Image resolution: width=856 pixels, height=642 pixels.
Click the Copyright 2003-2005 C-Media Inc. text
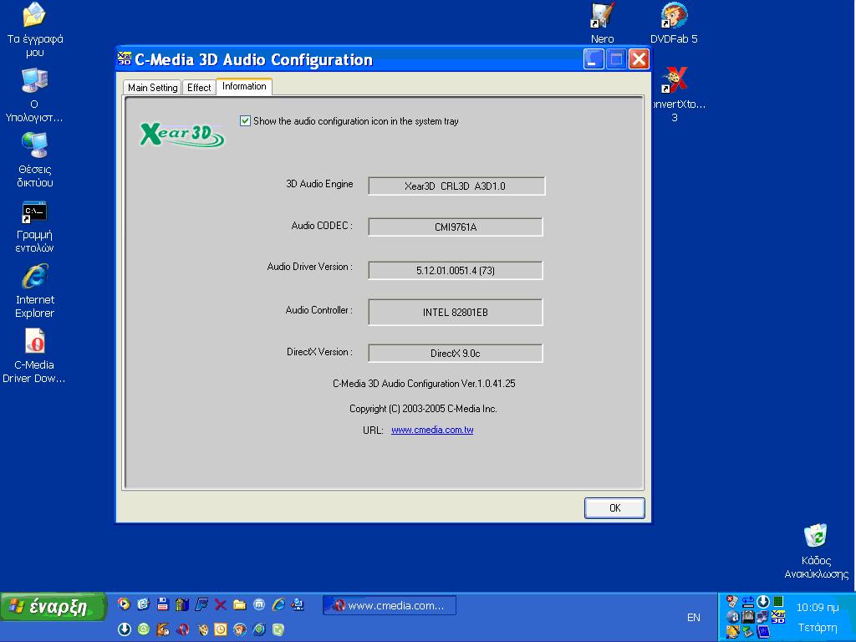click(x=423, y=408)
